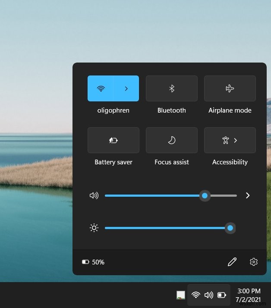Screen dimensions: 271x308
Task: Open Accessibility options tile
Action: point(230,140)
